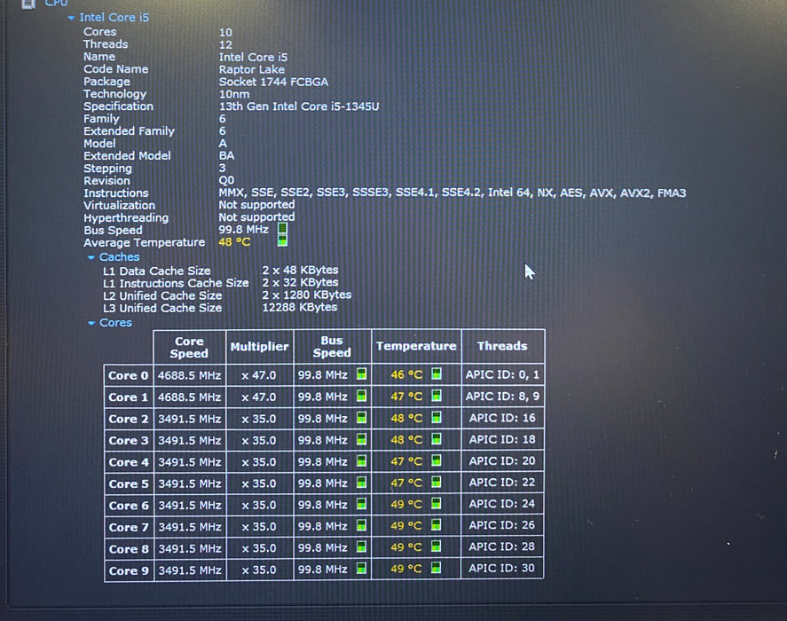Click Core 3 temperature indicator icon

[x=437, y=439]
